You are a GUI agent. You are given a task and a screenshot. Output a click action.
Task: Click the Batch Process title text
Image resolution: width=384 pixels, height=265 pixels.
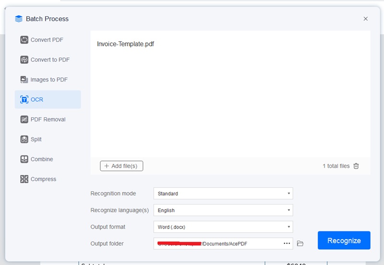[x=47, y=19]
